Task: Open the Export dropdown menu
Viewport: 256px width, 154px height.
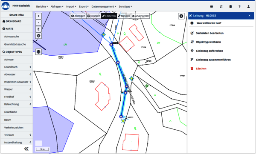Action: tap(84, 6)
